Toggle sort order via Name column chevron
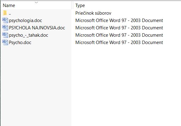 [36, 2]
